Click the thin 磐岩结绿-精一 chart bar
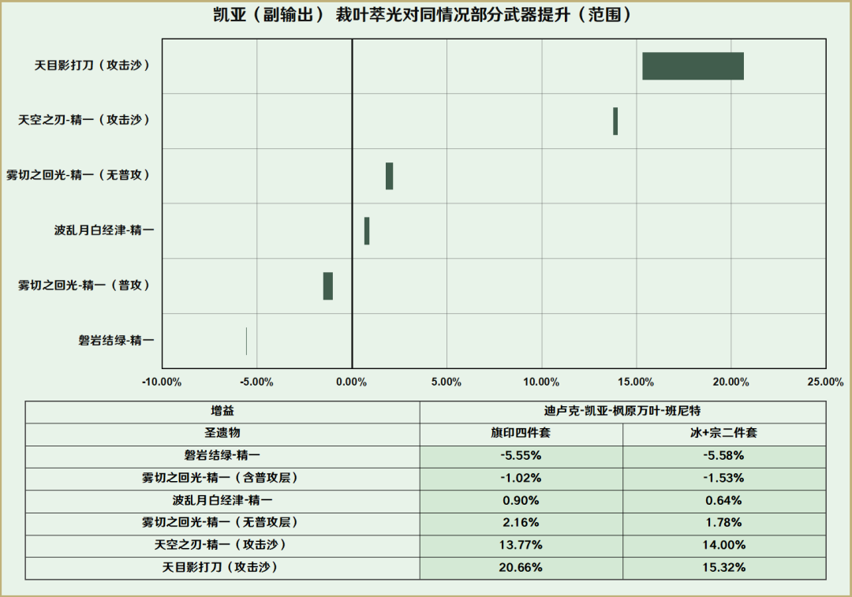852x597 pixels. (x=247, y=341)
